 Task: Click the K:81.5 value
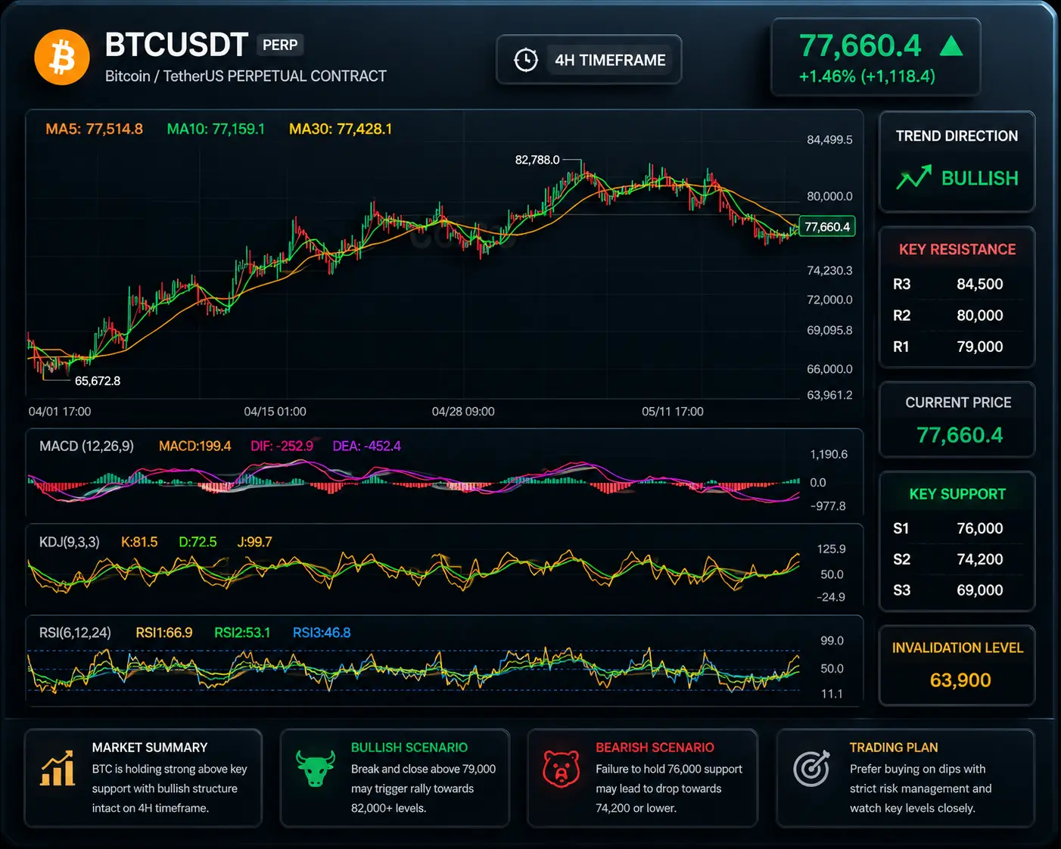[139, 542]
